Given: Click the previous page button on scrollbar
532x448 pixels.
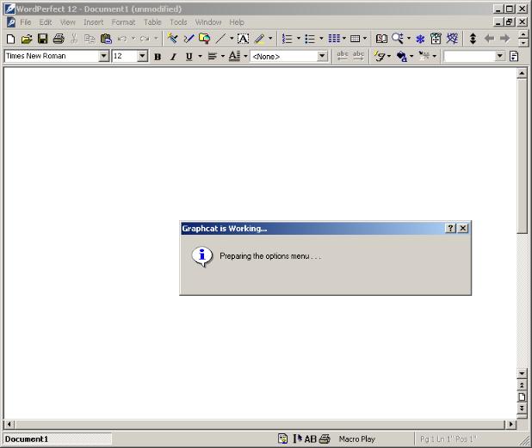Looking at the screenshot, I should pos(522,385).
